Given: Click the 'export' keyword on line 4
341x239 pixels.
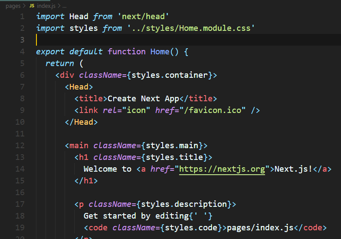Looking at the screenshot, I should tap(50, 52).
